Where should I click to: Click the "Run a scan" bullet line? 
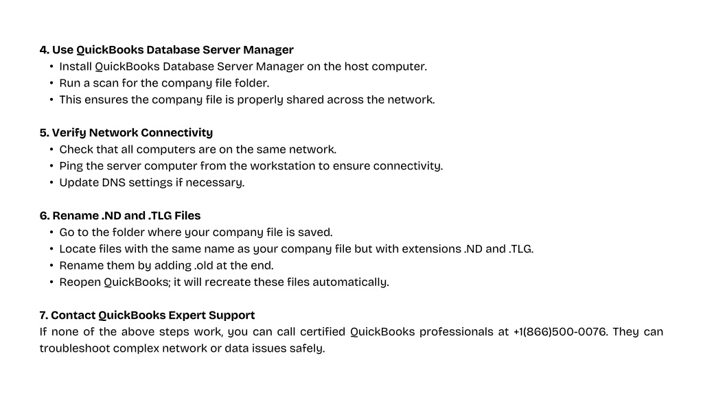pyautogui.click(x=164, y=83)
